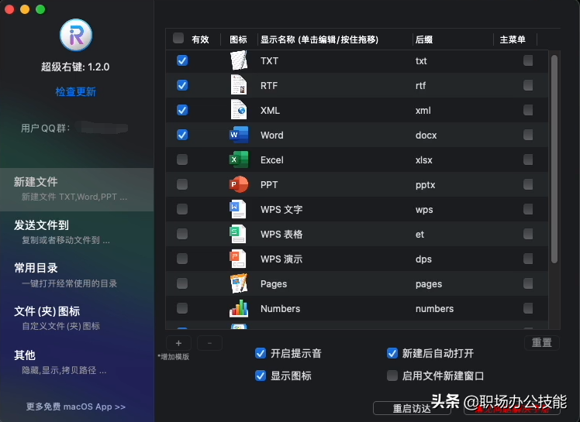Enable 启用文件新建窗口 checkbox
Screen dimensions: 580x422
(x=392, y=376)
